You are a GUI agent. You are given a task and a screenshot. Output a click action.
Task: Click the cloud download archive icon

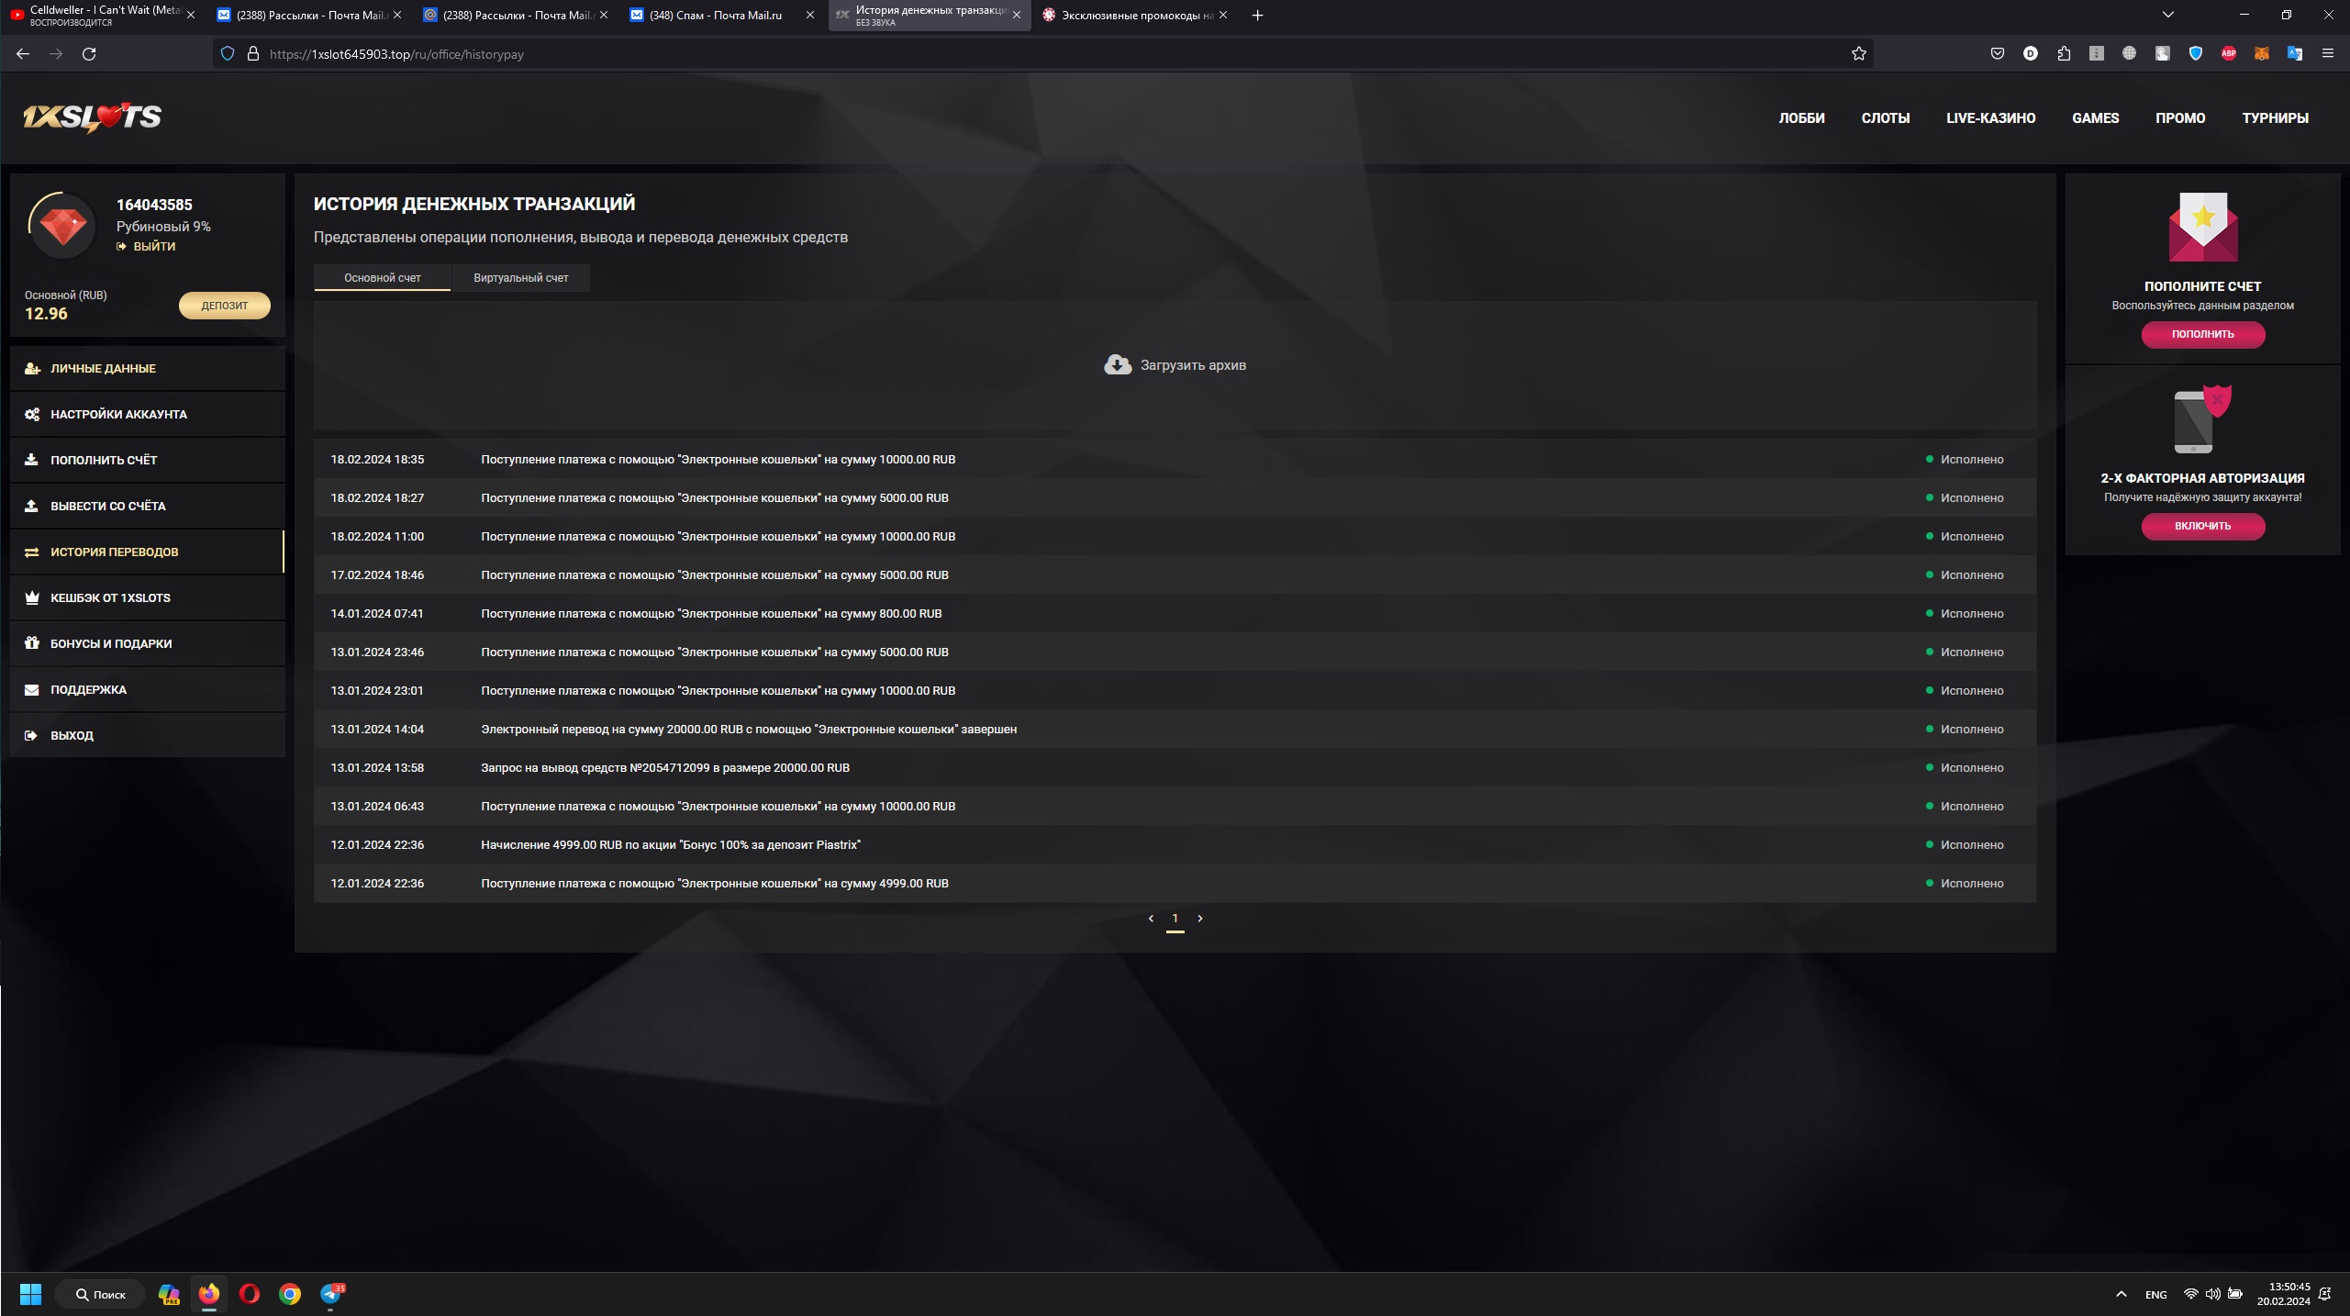coord(1117,364)
